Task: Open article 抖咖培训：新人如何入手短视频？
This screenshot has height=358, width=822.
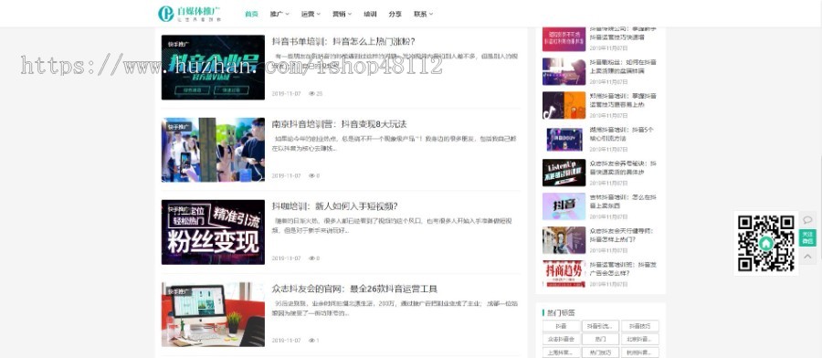Action: point(334,206)
